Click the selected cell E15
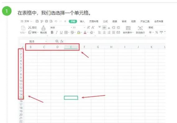Viewport: 177px width, 123px height. point(71,98)
